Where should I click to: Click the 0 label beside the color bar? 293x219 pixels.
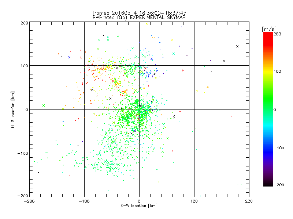(275, 109)
